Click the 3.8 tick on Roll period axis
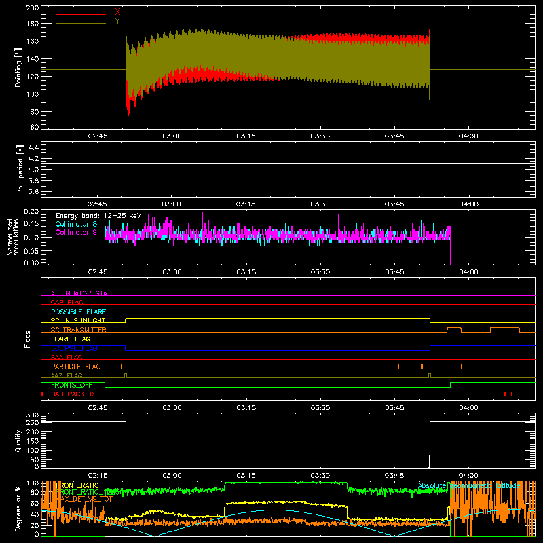The width and height of the screenshot is (543, 543). pos(33,181)
